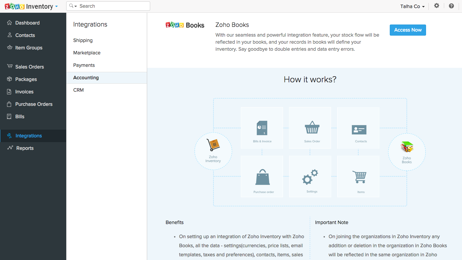
Task: Click the Items cart diagram icon
Action: coord(359,177)
